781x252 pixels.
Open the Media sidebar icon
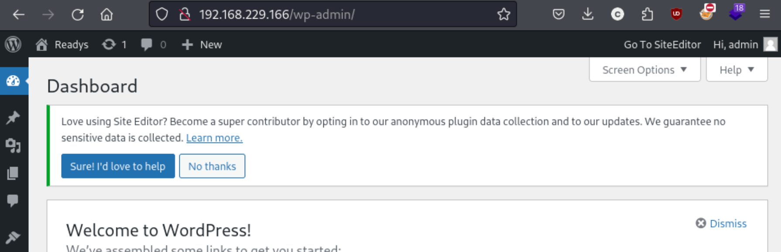point(13,146)
